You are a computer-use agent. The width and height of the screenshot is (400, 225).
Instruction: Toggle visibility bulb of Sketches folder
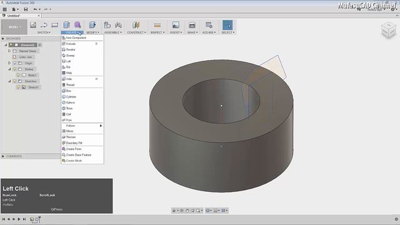tap(14, 81)
